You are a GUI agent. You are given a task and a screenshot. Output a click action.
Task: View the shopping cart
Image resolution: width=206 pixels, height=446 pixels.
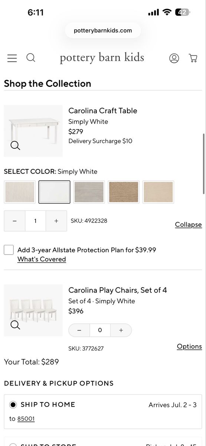(x=193, y=58)
